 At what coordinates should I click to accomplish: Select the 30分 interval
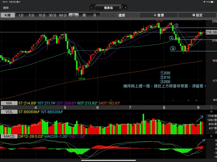coord(52,15)
